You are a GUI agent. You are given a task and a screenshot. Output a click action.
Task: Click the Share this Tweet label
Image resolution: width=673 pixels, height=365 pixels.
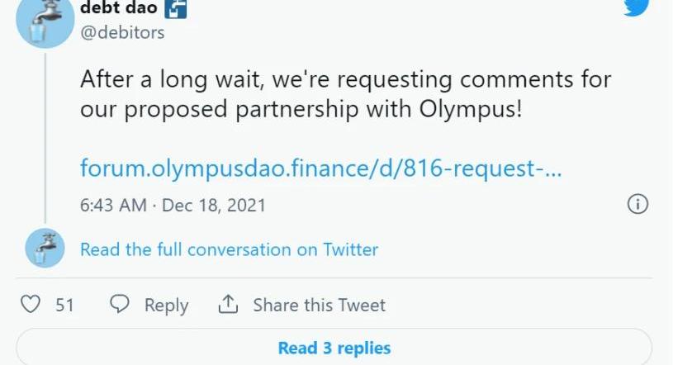coord(319,306)
